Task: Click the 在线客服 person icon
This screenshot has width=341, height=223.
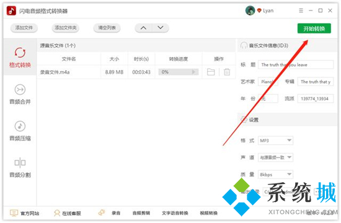Action: (57, 213)
